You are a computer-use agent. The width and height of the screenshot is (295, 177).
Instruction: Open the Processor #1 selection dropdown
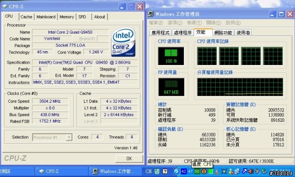(x=52, y=137)
